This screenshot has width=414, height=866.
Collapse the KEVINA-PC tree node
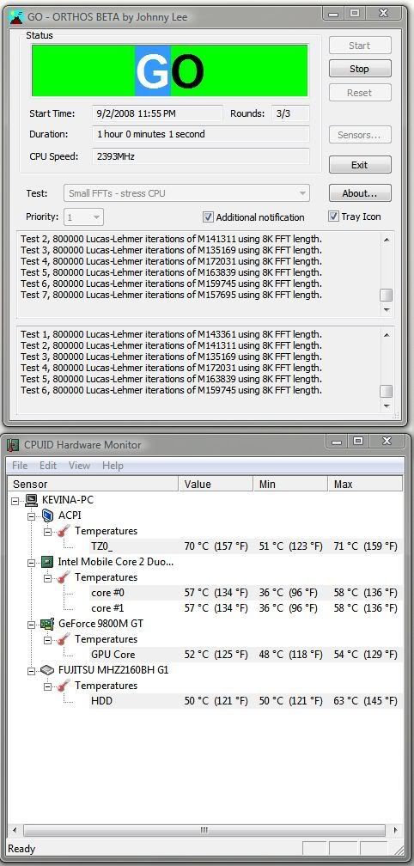pyautogui.click(x=15, y=500)
